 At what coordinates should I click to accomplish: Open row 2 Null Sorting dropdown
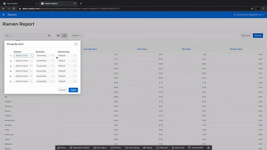point(68,61)
